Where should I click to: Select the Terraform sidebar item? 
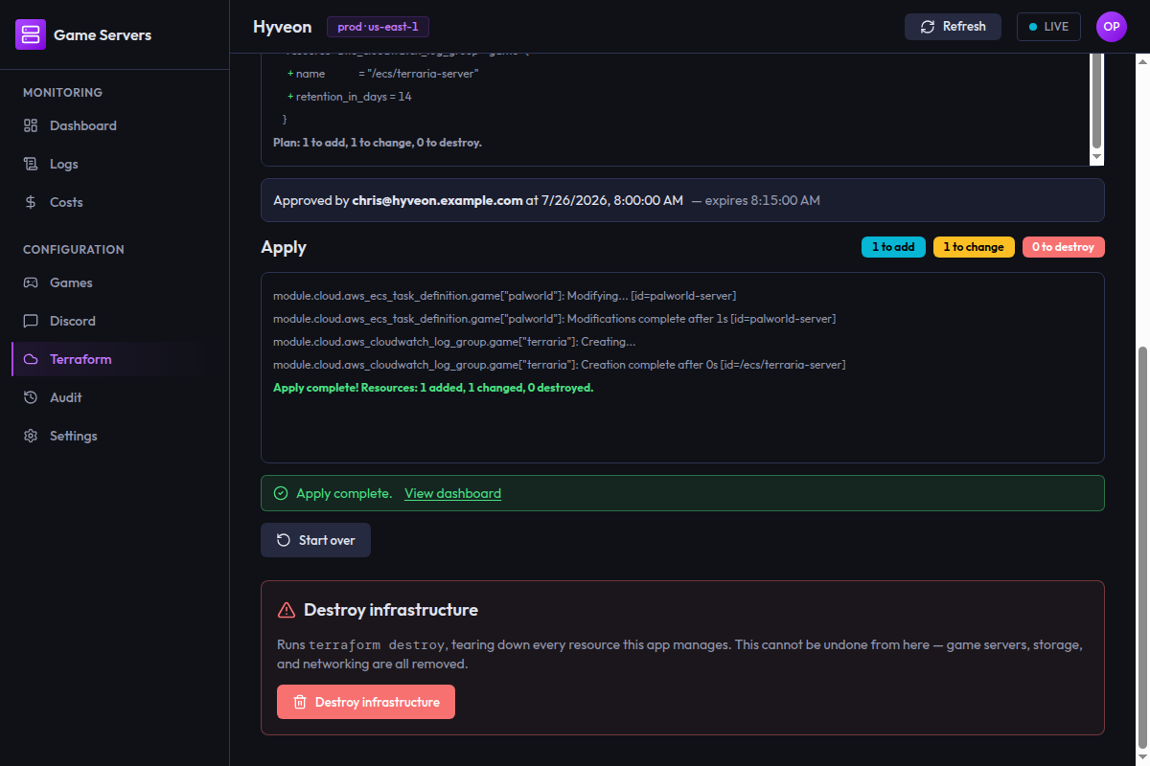[115, 359]
